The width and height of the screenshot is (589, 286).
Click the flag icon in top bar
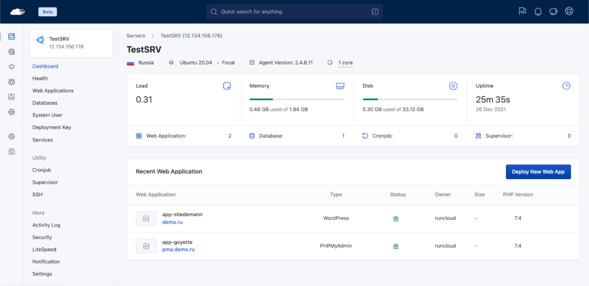(522, 11)
